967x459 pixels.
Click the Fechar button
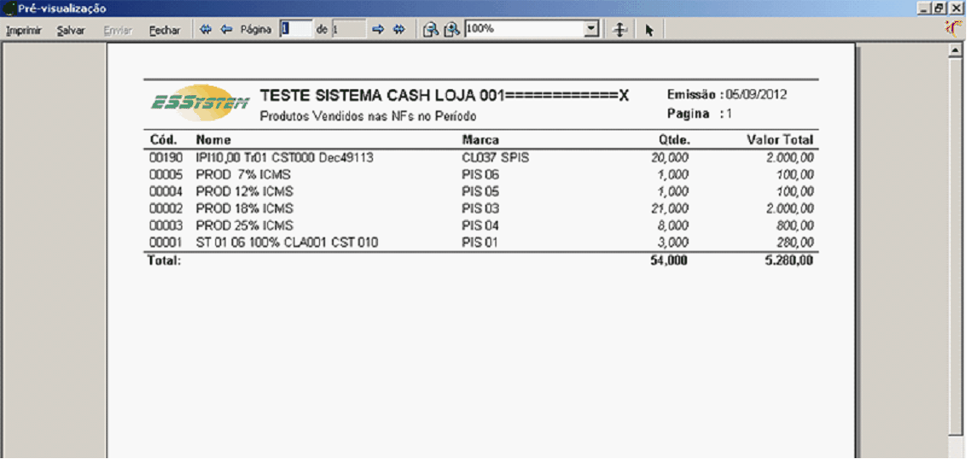tap(164, 30)
